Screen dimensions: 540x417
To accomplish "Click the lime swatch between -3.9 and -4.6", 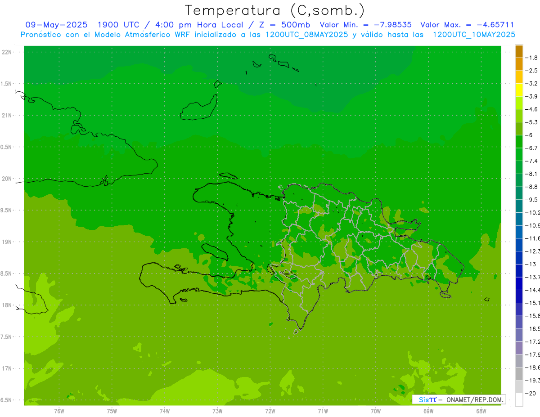I will pos(519,103).
